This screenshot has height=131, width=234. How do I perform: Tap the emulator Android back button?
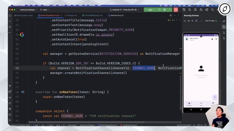point(191,110)
